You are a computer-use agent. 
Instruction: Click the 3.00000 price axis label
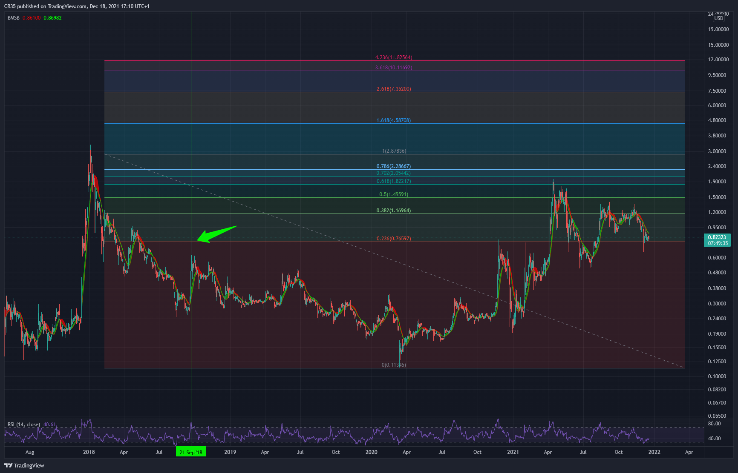click(x=717, y=151)
